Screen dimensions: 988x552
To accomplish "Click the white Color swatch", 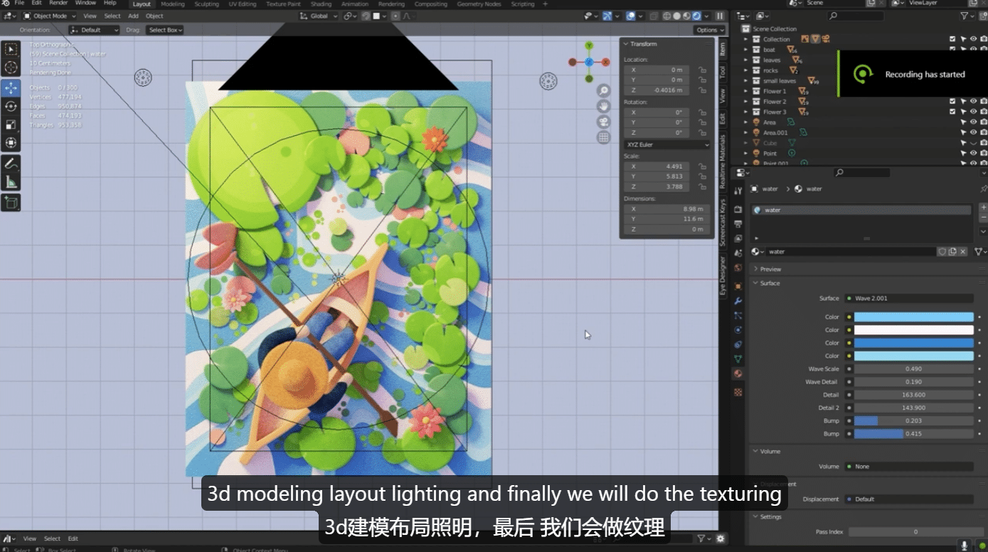I will [x=913, y=330].
